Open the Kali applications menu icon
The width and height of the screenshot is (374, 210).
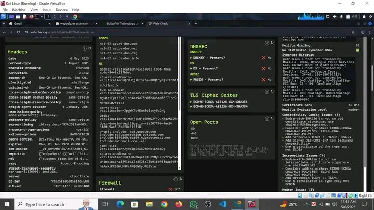(3, 17)
